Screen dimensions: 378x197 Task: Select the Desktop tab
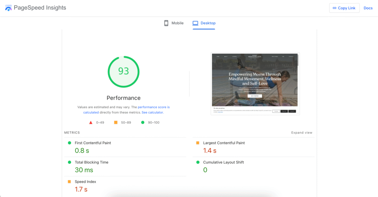coord(204,23)
